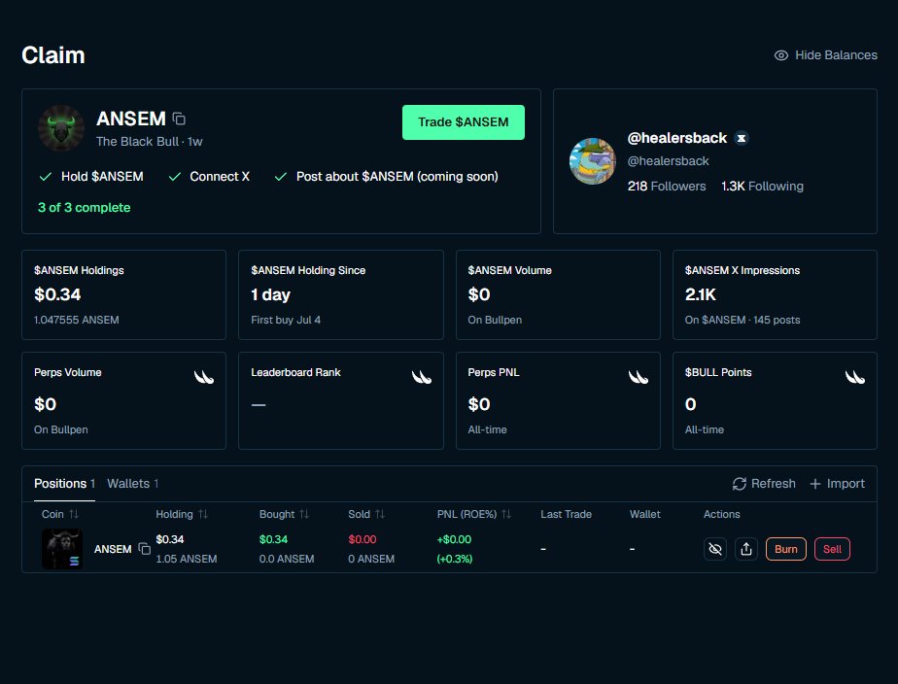Click the Connect X checkmark
The height and width of the screenshot is (684, 898).
pyautogui.click(x=175, y=177)
